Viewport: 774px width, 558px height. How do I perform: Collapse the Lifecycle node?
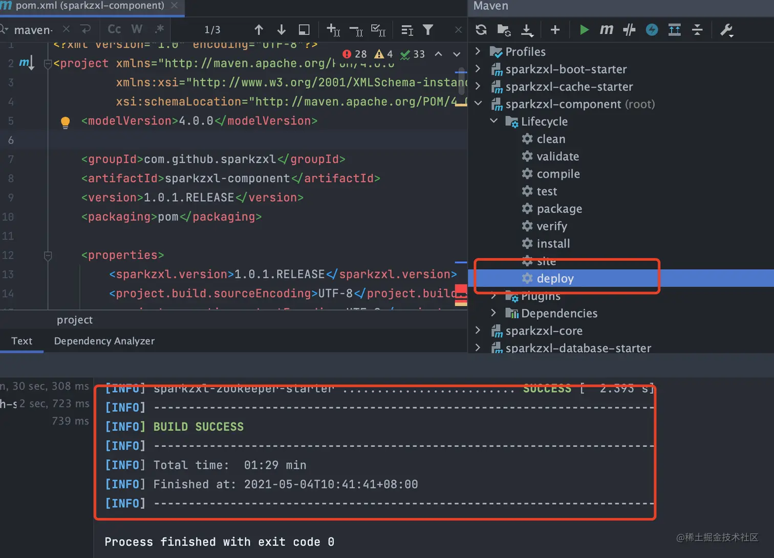[493, 121]
